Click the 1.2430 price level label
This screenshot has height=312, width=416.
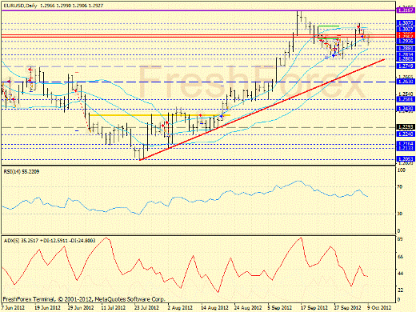tap(406, 109)
